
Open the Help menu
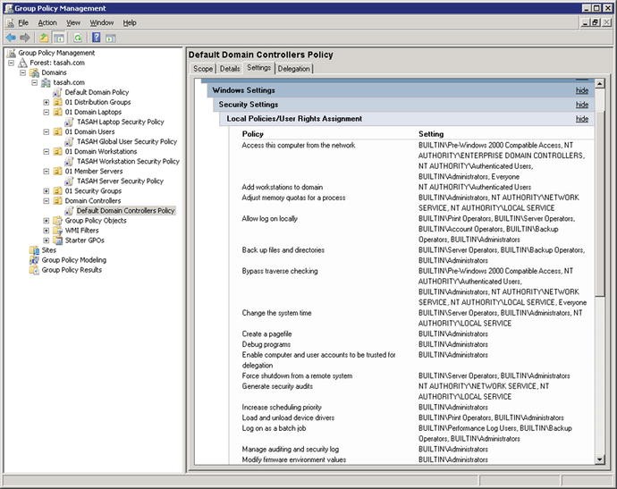tap(130, 23)
